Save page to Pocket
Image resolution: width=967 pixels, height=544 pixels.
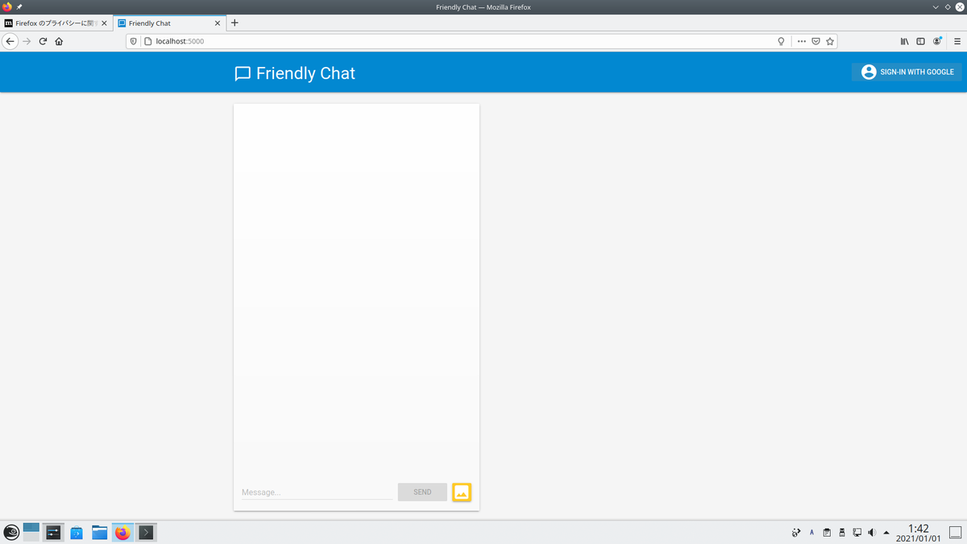pos(816,41)
